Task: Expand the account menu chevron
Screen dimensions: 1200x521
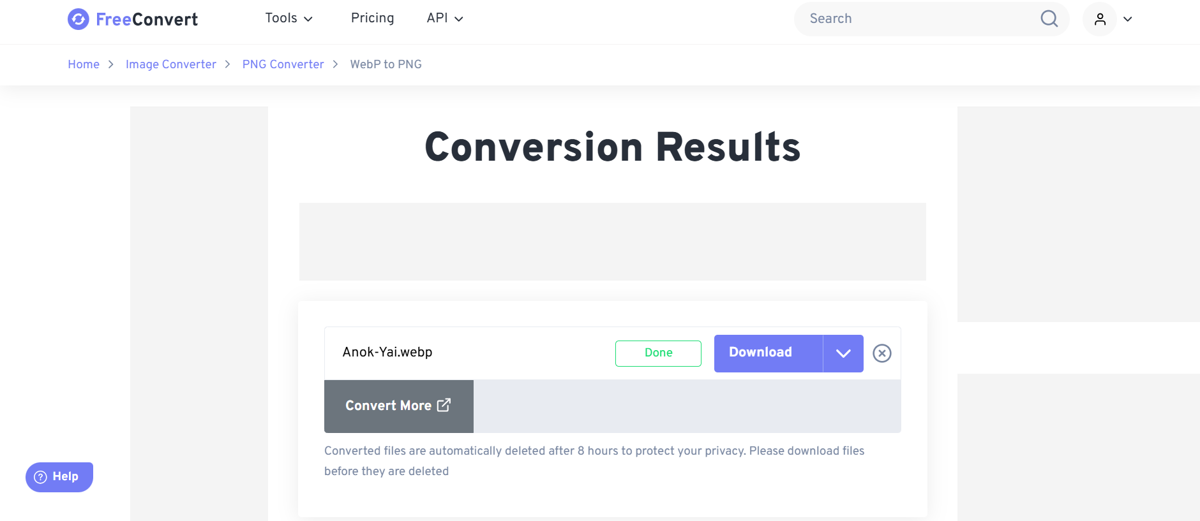Action: coord(1128,19)
